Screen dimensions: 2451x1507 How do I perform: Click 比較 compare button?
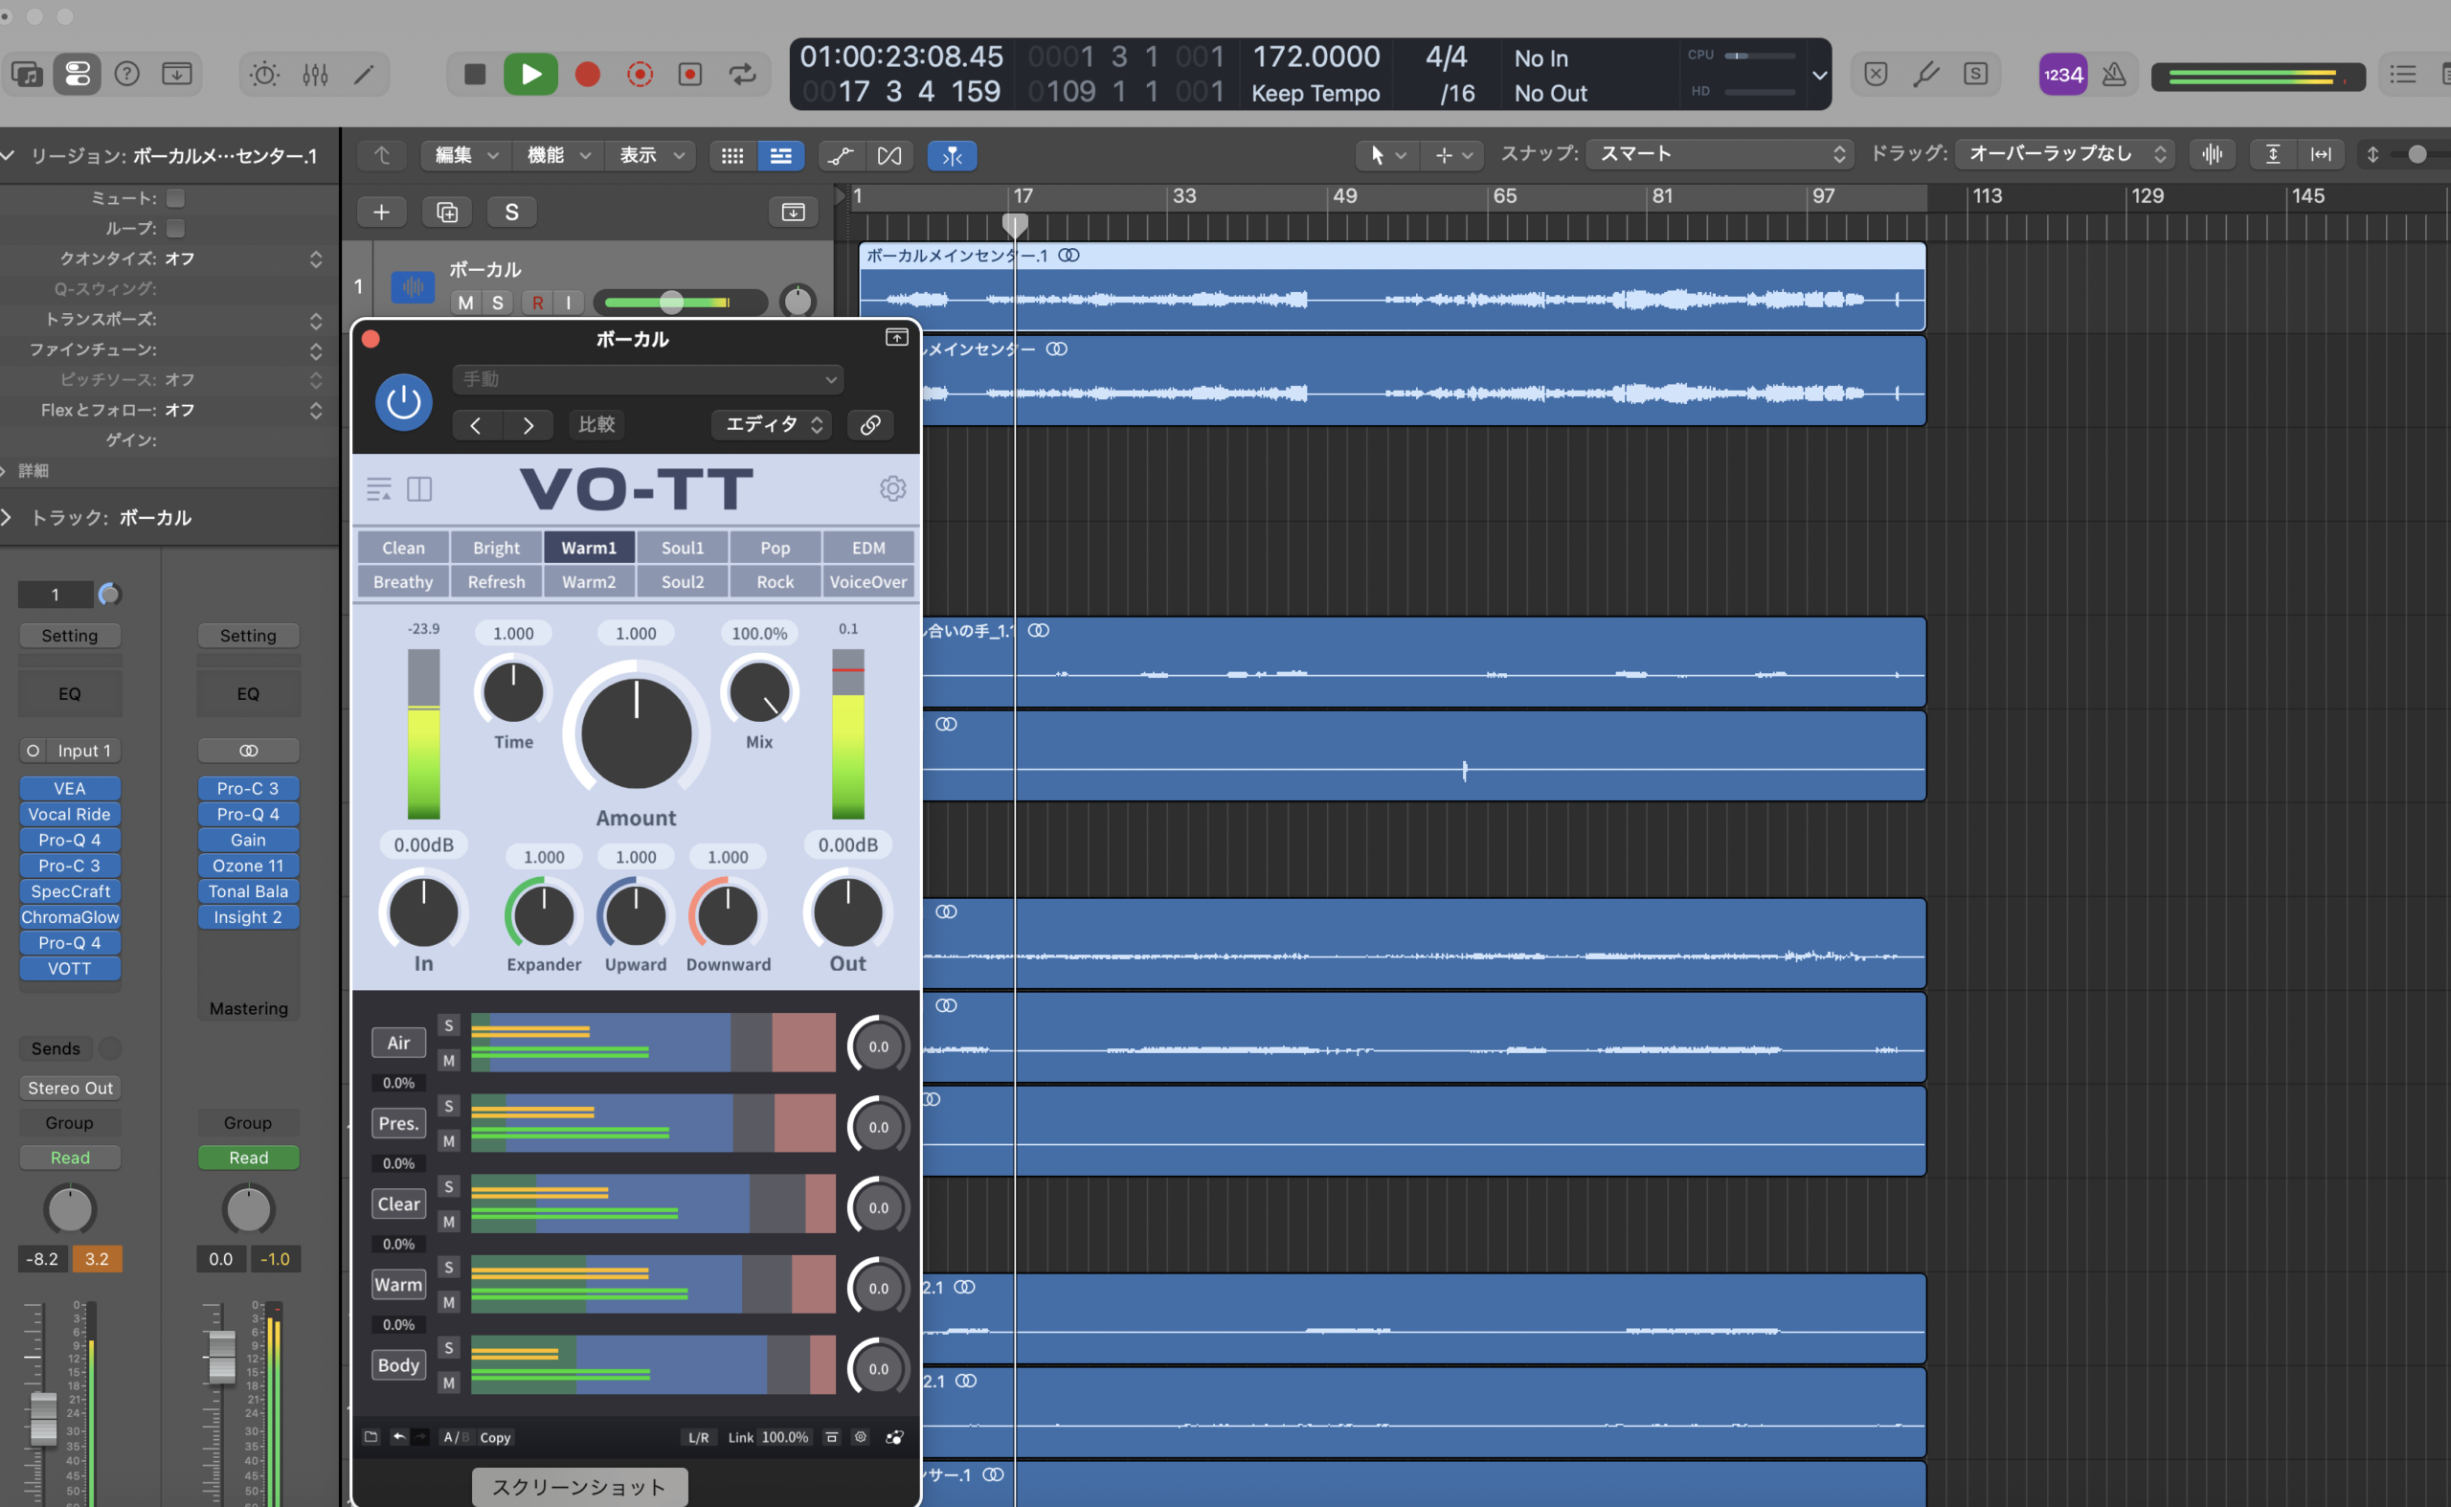(596, 424)
